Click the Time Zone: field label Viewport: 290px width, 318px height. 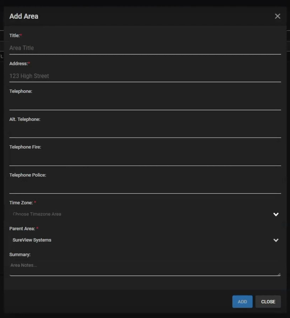21,203
